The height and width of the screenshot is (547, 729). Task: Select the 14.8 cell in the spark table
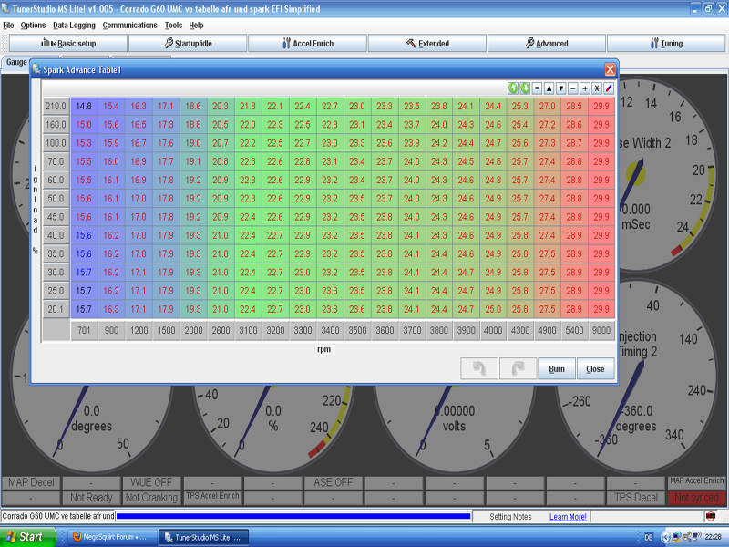pos(83,107)
